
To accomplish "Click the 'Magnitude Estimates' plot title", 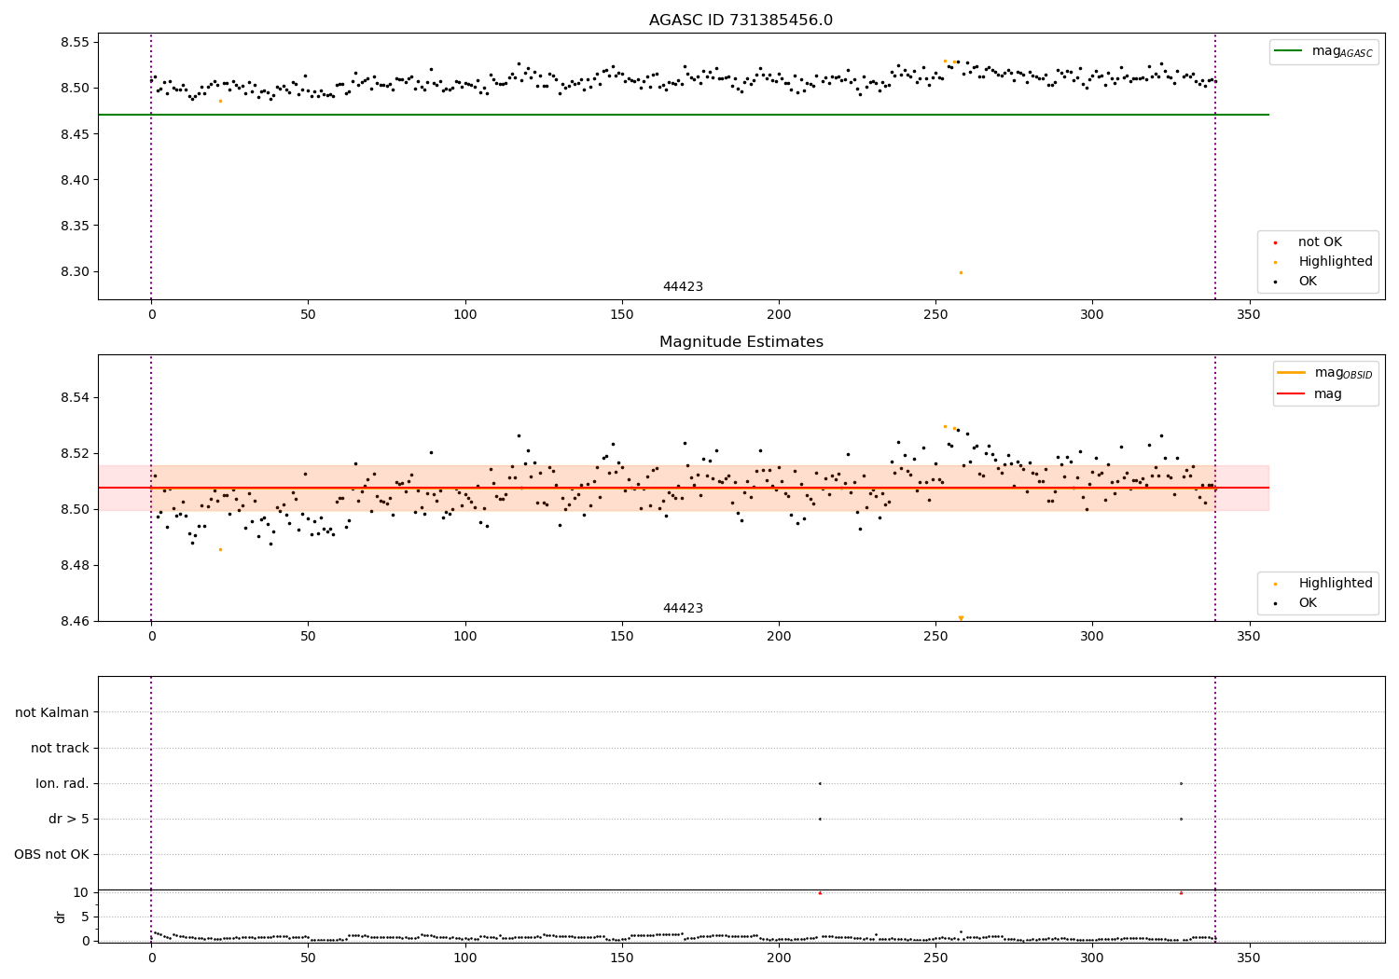I will (741, 342).
